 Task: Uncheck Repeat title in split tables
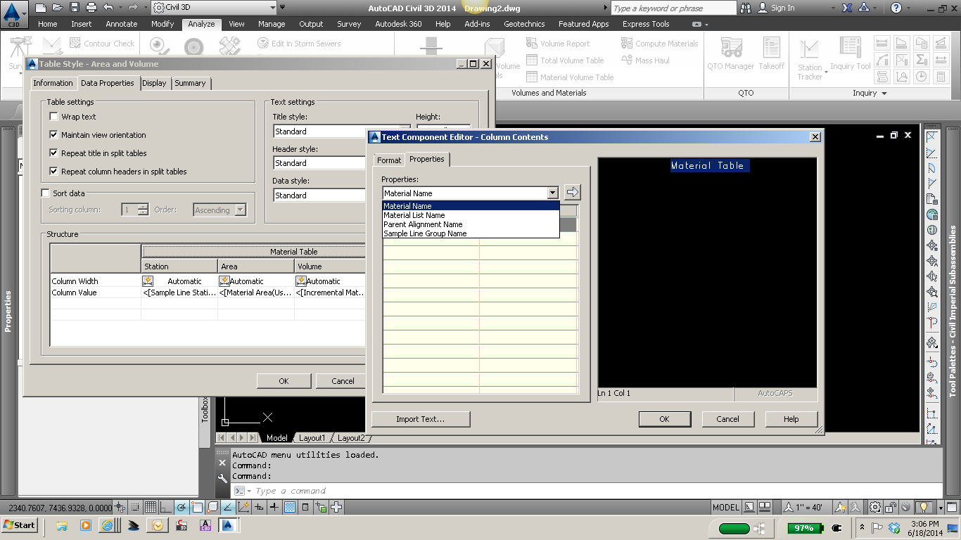[x=53, y=153]
